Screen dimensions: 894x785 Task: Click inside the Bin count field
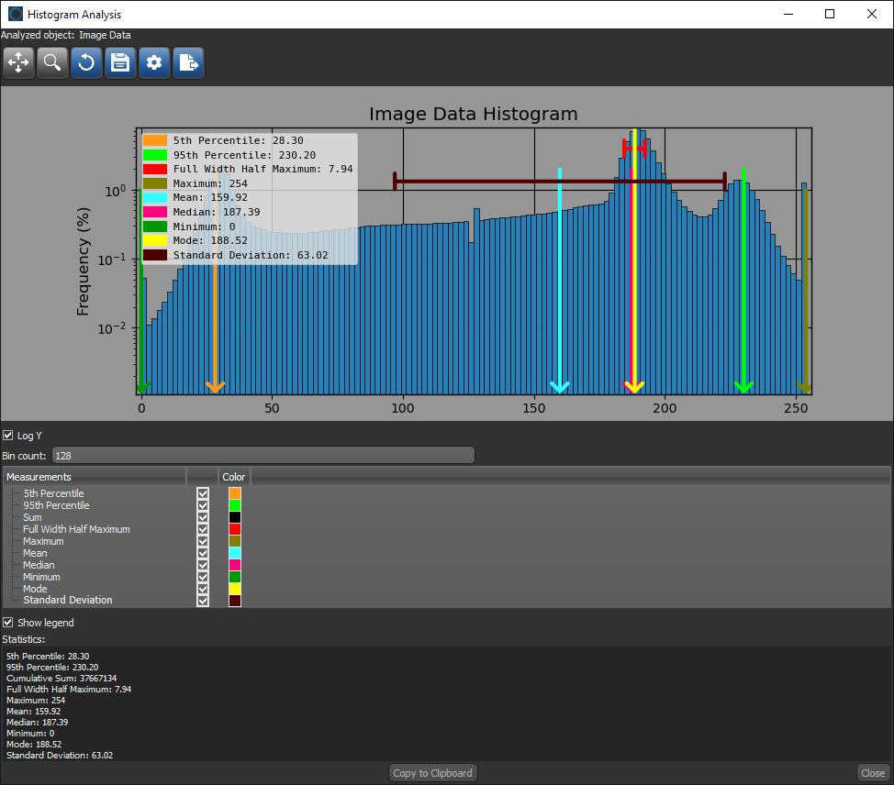pos(262,455)
